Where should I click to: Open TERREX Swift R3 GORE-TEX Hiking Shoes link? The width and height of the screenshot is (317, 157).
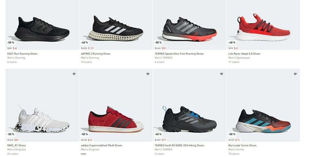[179, 145]
